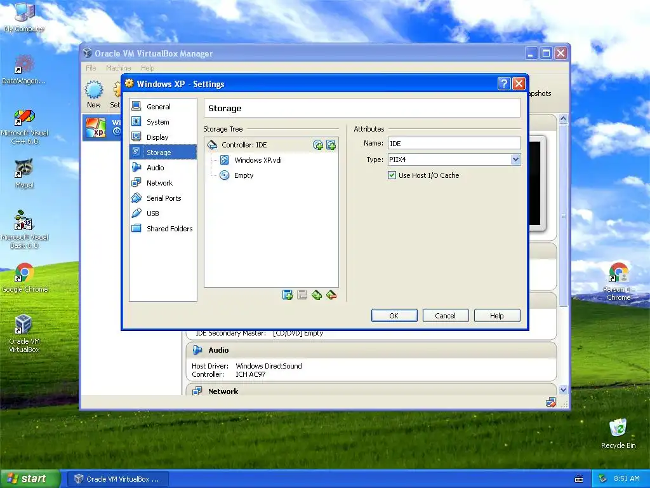Select Storage settings category

[163, 152]
